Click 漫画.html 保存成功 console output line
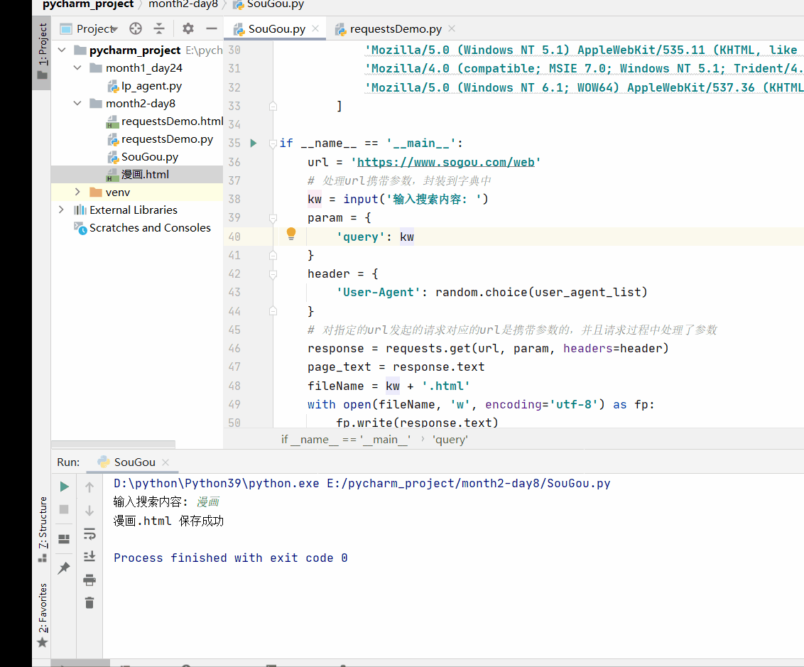 (168, 521)
